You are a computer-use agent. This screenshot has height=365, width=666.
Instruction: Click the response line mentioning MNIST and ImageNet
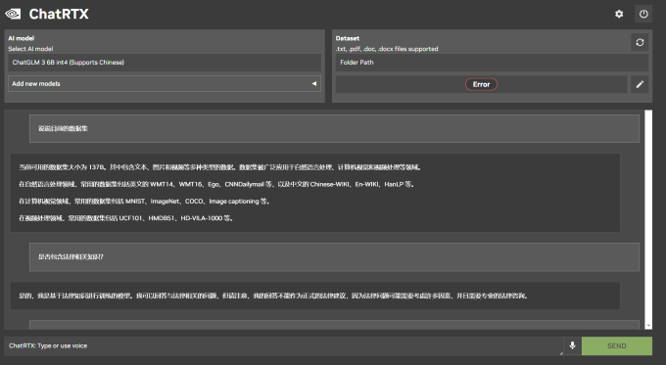pos(144,202)
